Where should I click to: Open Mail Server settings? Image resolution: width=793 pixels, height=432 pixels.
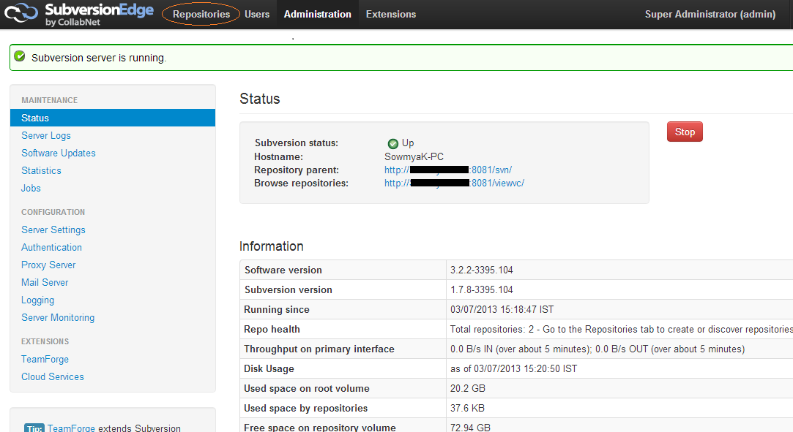point(45,282)
